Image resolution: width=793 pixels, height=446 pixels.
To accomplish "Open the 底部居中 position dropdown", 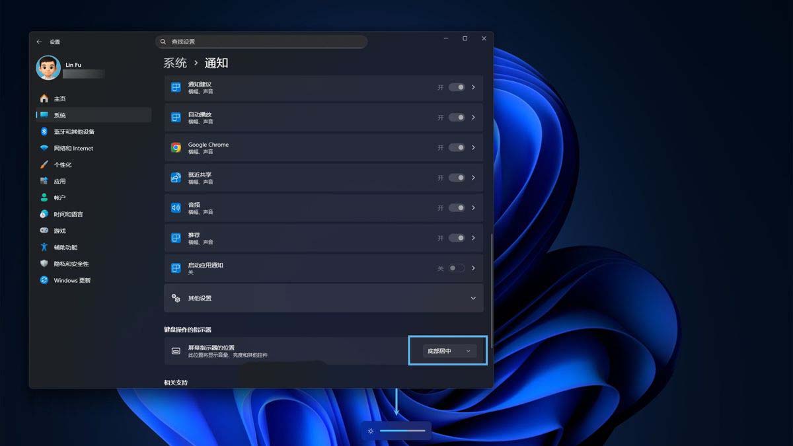I will (449, 351).
